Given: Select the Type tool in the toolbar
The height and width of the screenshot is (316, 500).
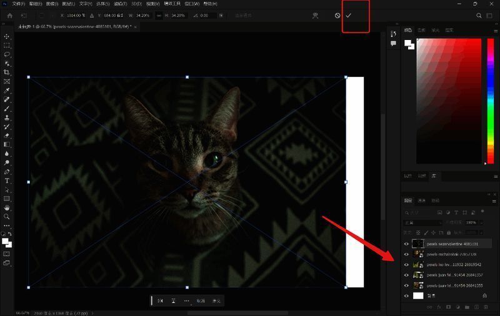Looking at the screenshot, I should 7,180.
